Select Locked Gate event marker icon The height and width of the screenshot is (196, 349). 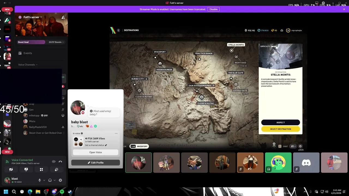pos(236,84)
